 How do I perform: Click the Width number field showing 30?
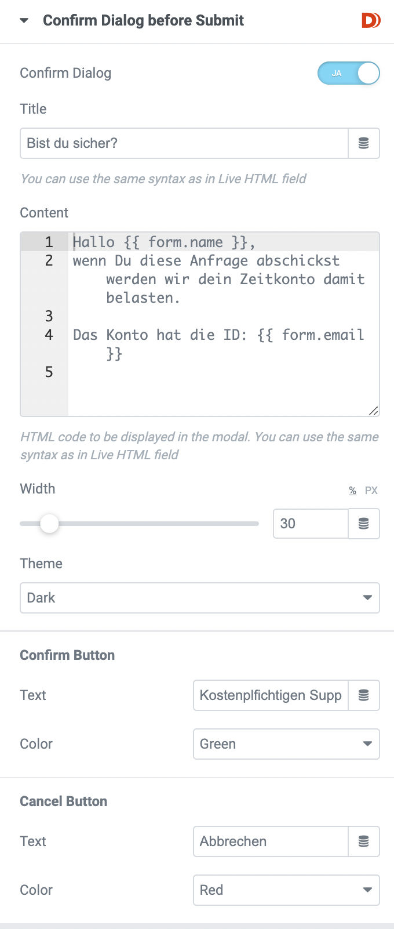(x=311, y=524)
